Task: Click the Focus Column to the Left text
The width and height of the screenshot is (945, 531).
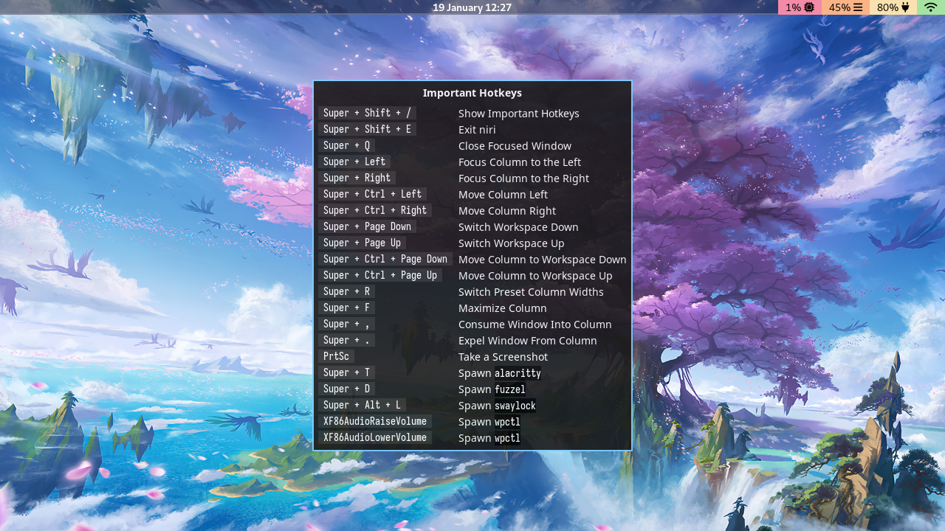Action: point(520,162)
